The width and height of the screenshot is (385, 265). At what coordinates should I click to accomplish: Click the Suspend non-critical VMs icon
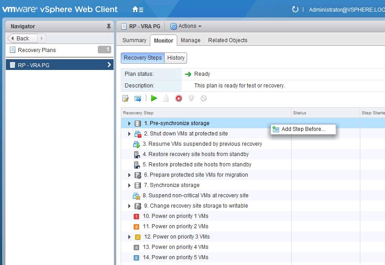136,196
